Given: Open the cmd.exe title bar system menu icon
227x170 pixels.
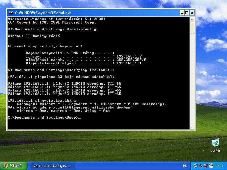Looking at the screenshot, I should click(11, 13).
